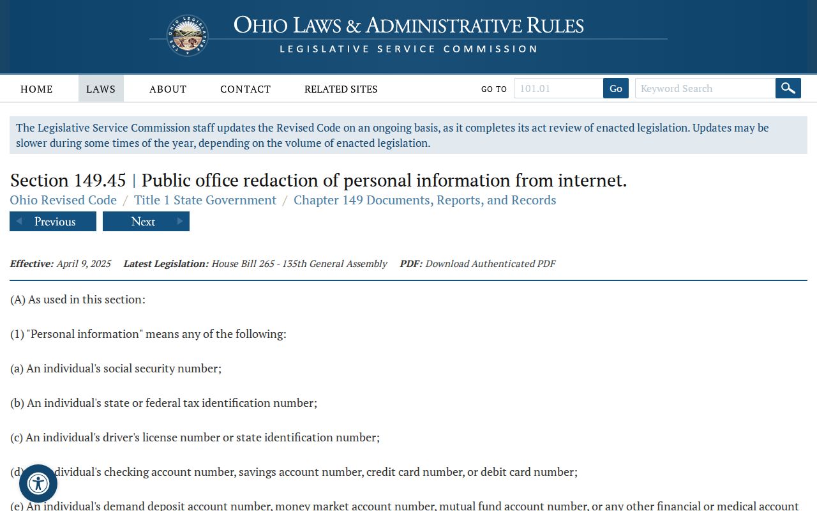Click the social security number line
This screenshot has width=817, height=511.
tap(116, 369)
